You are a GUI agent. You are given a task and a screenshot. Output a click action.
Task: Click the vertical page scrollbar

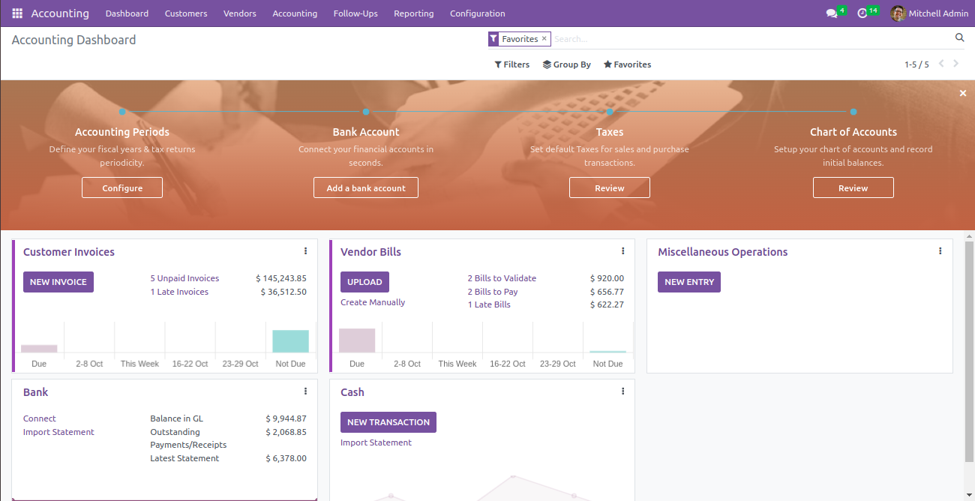coord(969,352)
